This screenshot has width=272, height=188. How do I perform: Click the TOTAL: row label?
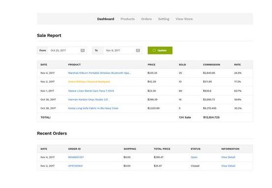click(x=46, y=117)
